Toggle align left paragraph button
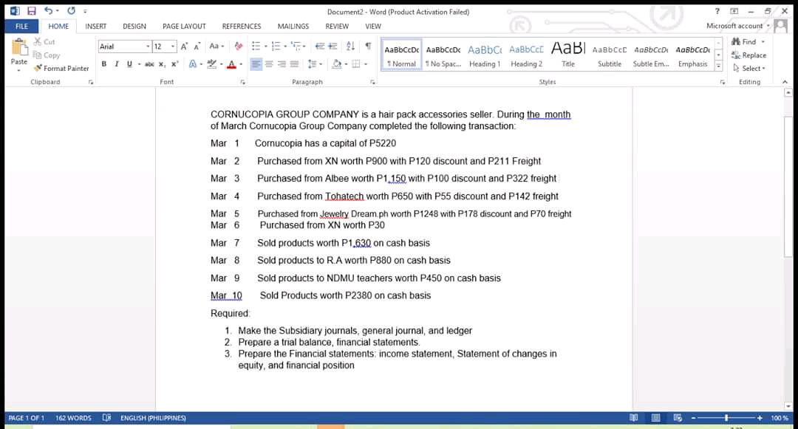798x429 pixels. click(256, 64)
